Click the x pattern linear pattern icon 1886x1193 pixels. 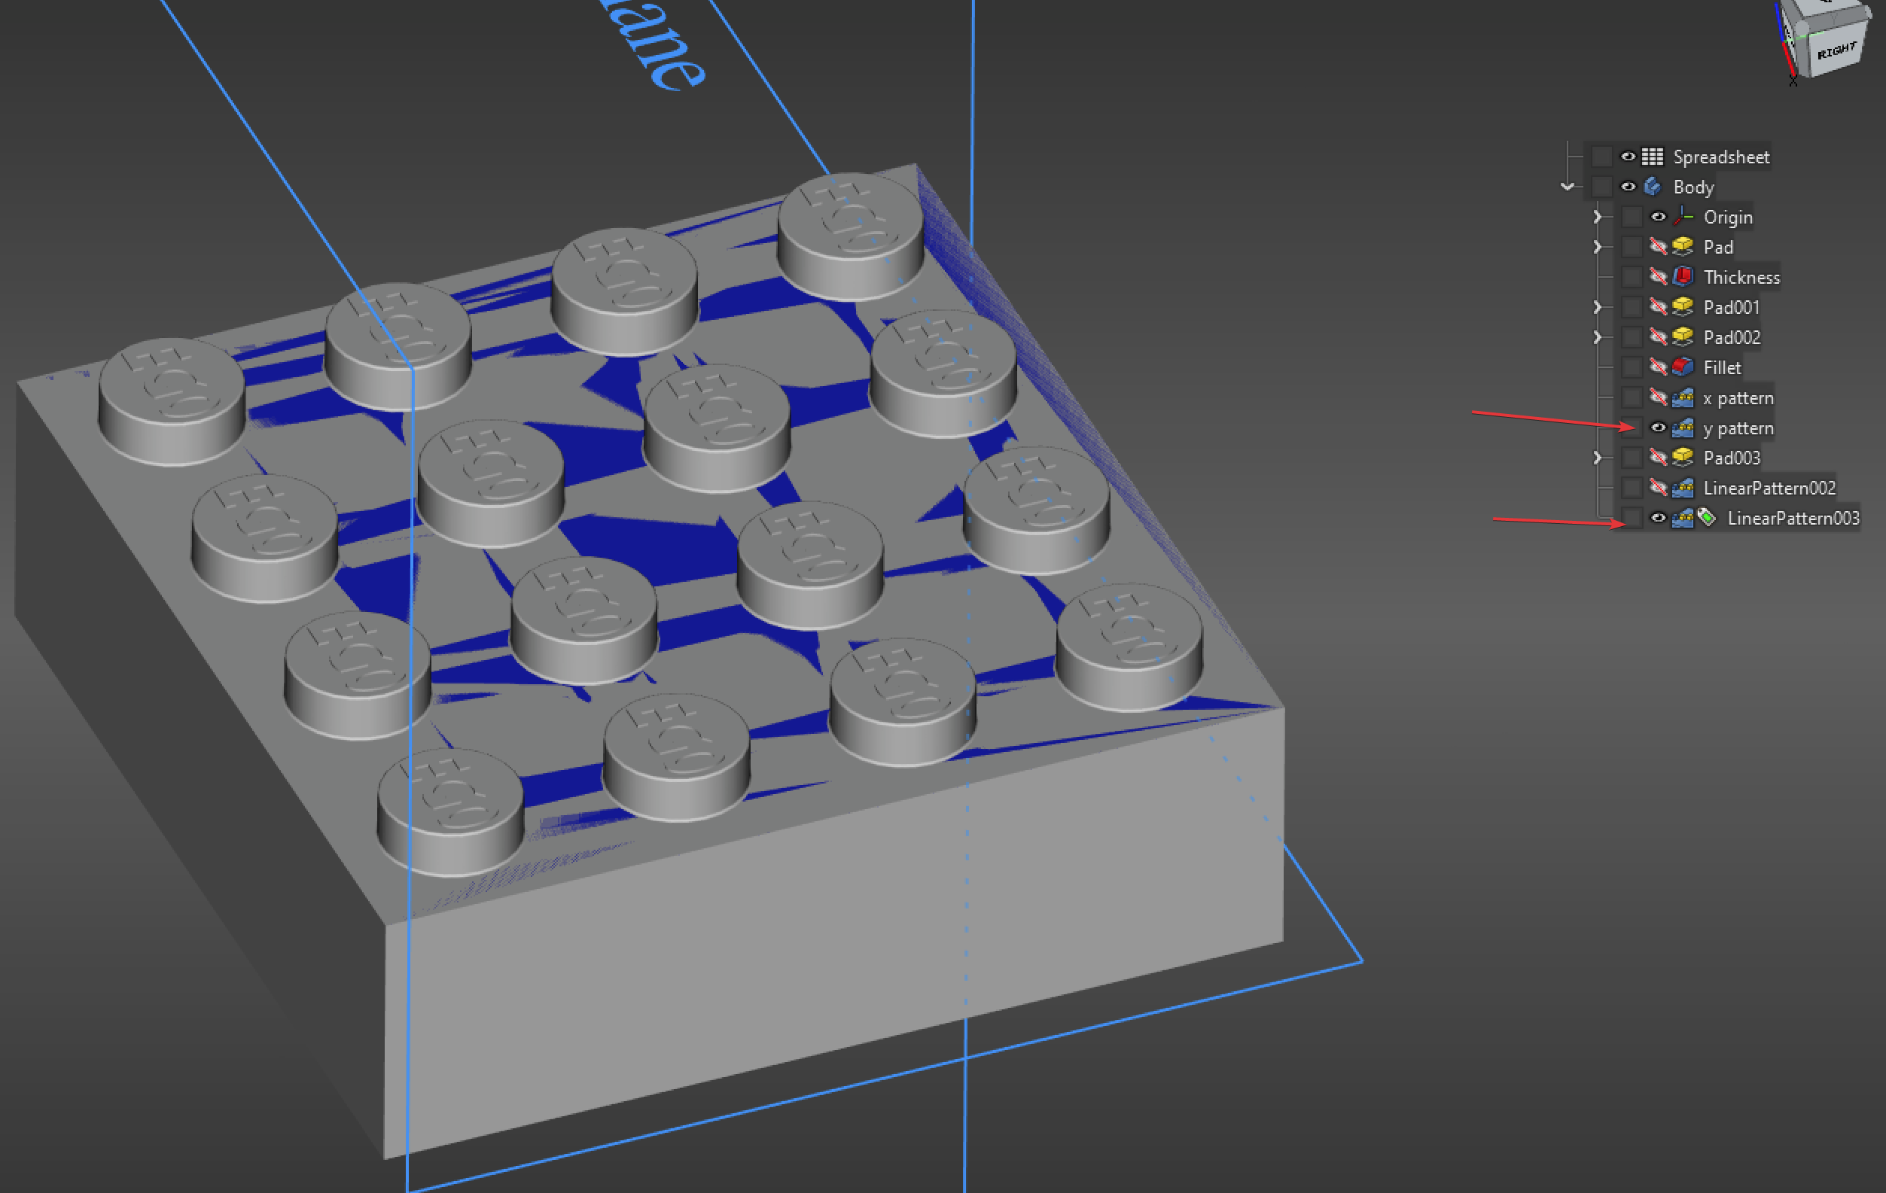(x=1684, y=397)
